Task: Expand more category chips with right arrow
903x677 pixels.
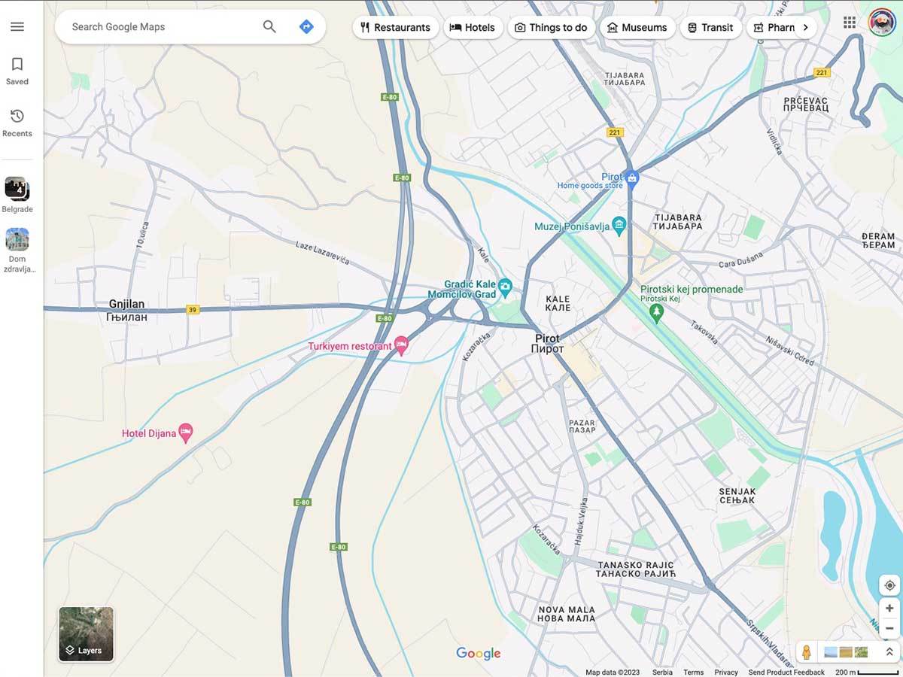Action: 805,26
